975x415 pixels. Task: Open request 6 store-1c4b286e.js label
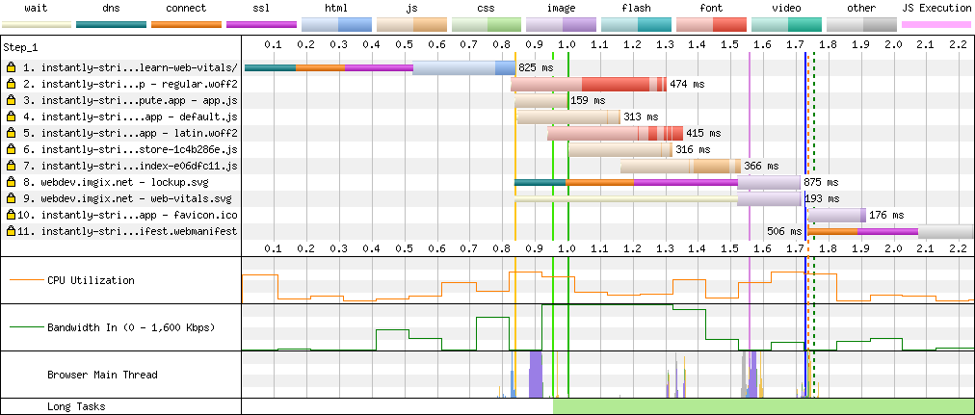130,149
